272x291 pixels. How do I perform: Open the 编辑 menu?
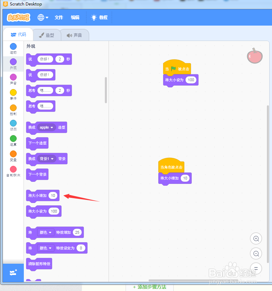tap(75, 17)
